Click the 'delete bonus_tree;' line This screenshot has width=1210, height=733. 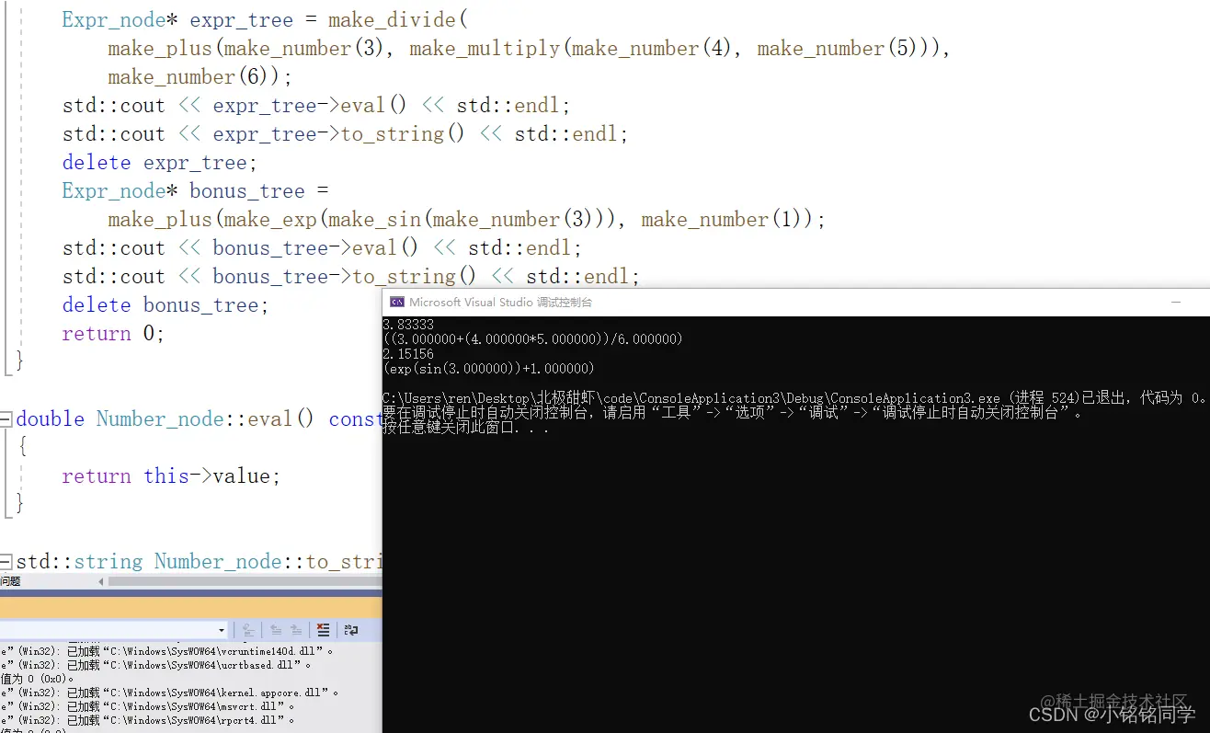point(166,304)
